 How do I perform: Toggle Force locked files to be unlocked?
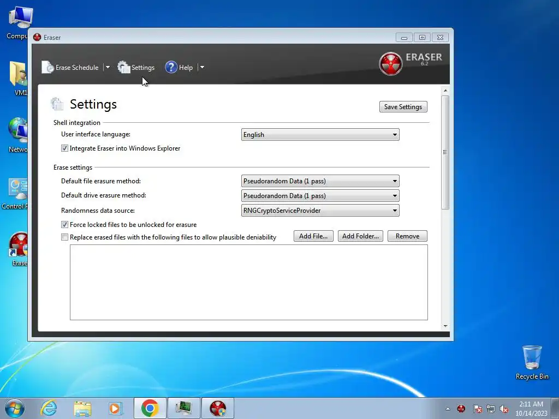(129, 225)
